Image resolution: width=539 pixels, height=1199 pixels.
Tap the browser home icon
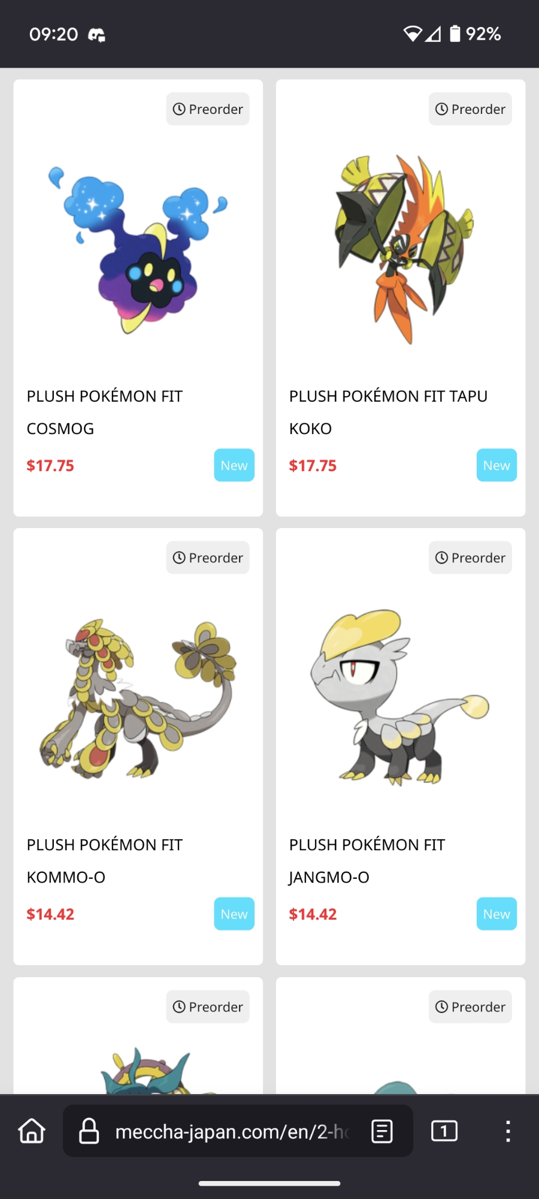pyautogui.click(x=32, y=1131)
